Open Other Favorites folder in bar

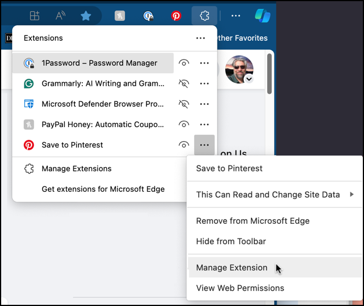pos(242,38)
